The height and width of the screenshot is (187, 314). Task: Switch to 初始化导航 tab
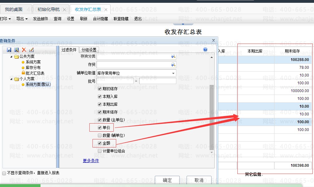(49, 9)
